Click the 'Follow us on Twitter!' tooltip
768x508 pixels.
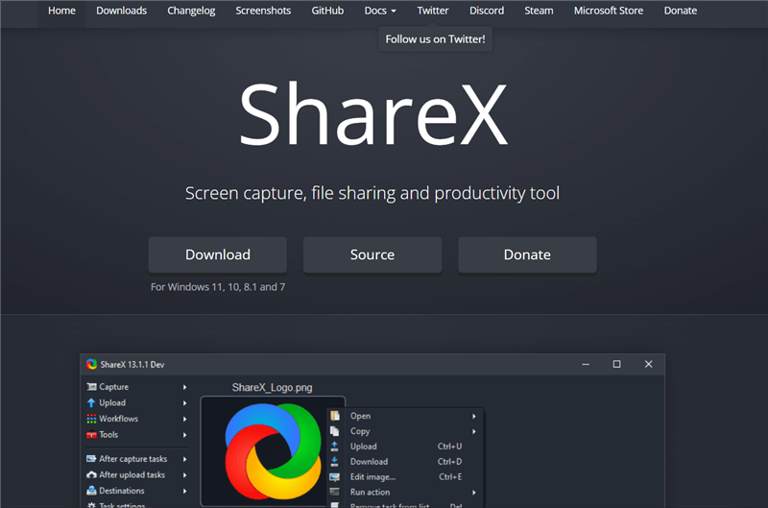(x=435, y=39)
